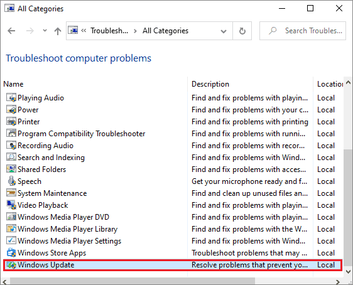Click the vertical scrollbar down arrow
The width and height of the screenshot is (353, 285).
coord(348,272)
